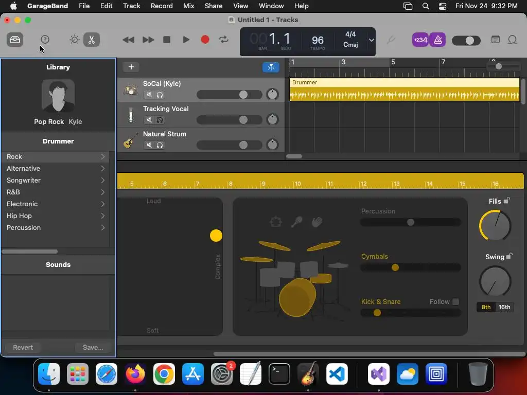The width and height of the screenshot is (527, 395).
Task: Adjust Tracking Vocal pan knob
Action: [x=272, y=119]
